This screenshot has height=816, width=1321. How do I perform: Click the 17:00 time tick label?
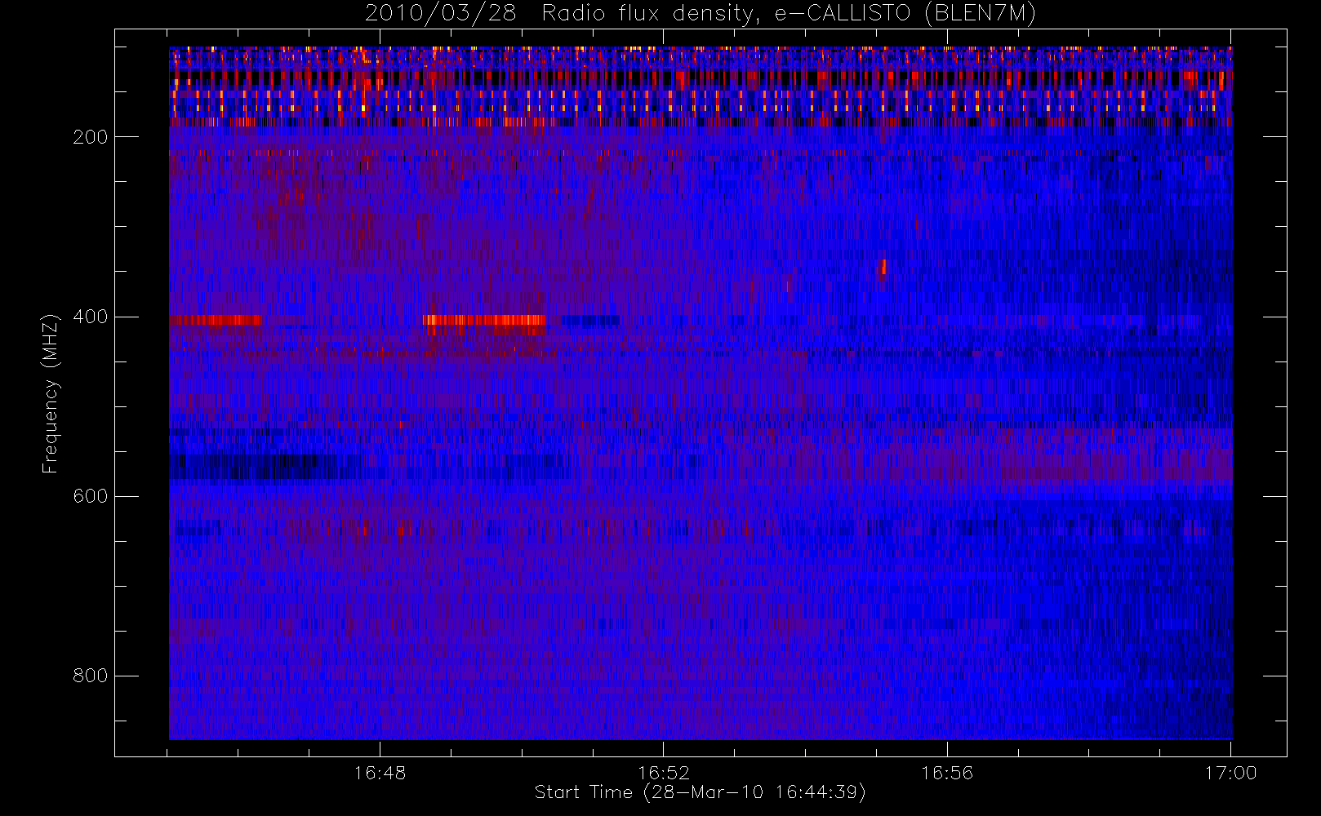pyautogui.click(x=1230, y=773)
